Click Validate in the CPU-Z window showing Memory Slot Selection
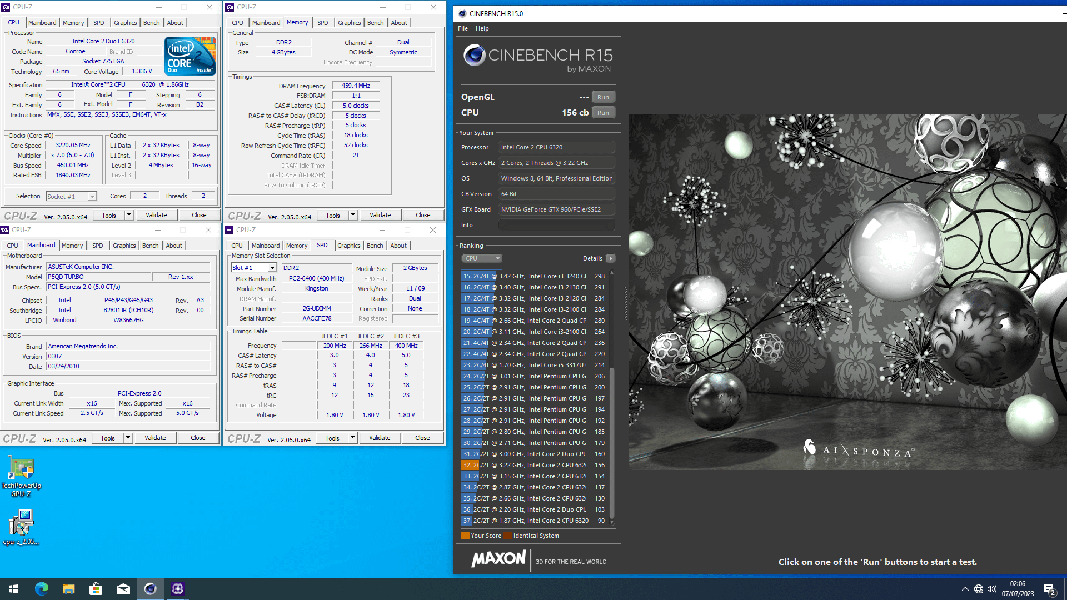Viewport: 1067px width, 600px height. 380,438
